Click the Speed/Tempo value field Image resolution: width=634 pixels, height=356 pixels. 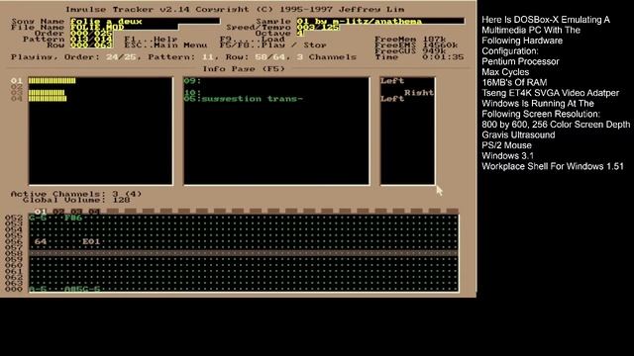tap(318, 27)
